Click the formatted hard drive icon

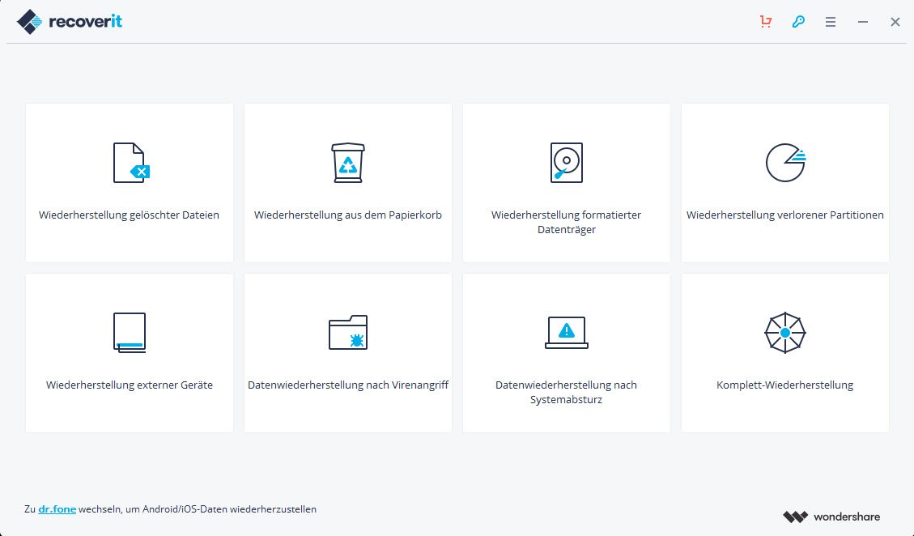coord(567,163)
